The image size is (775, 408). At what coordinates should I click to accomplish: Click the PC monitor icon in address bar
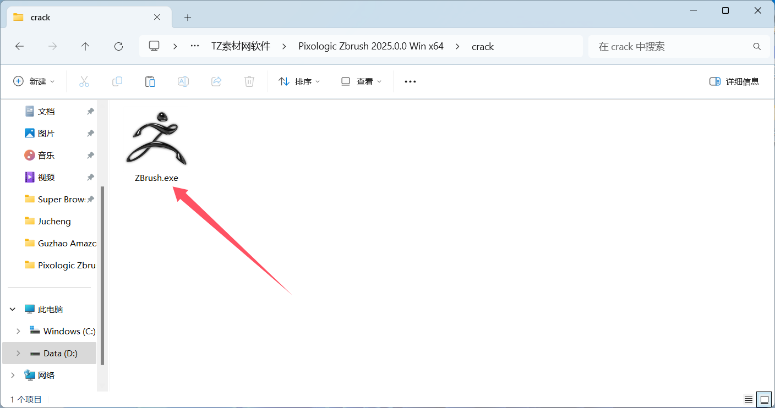coord(154,46)
